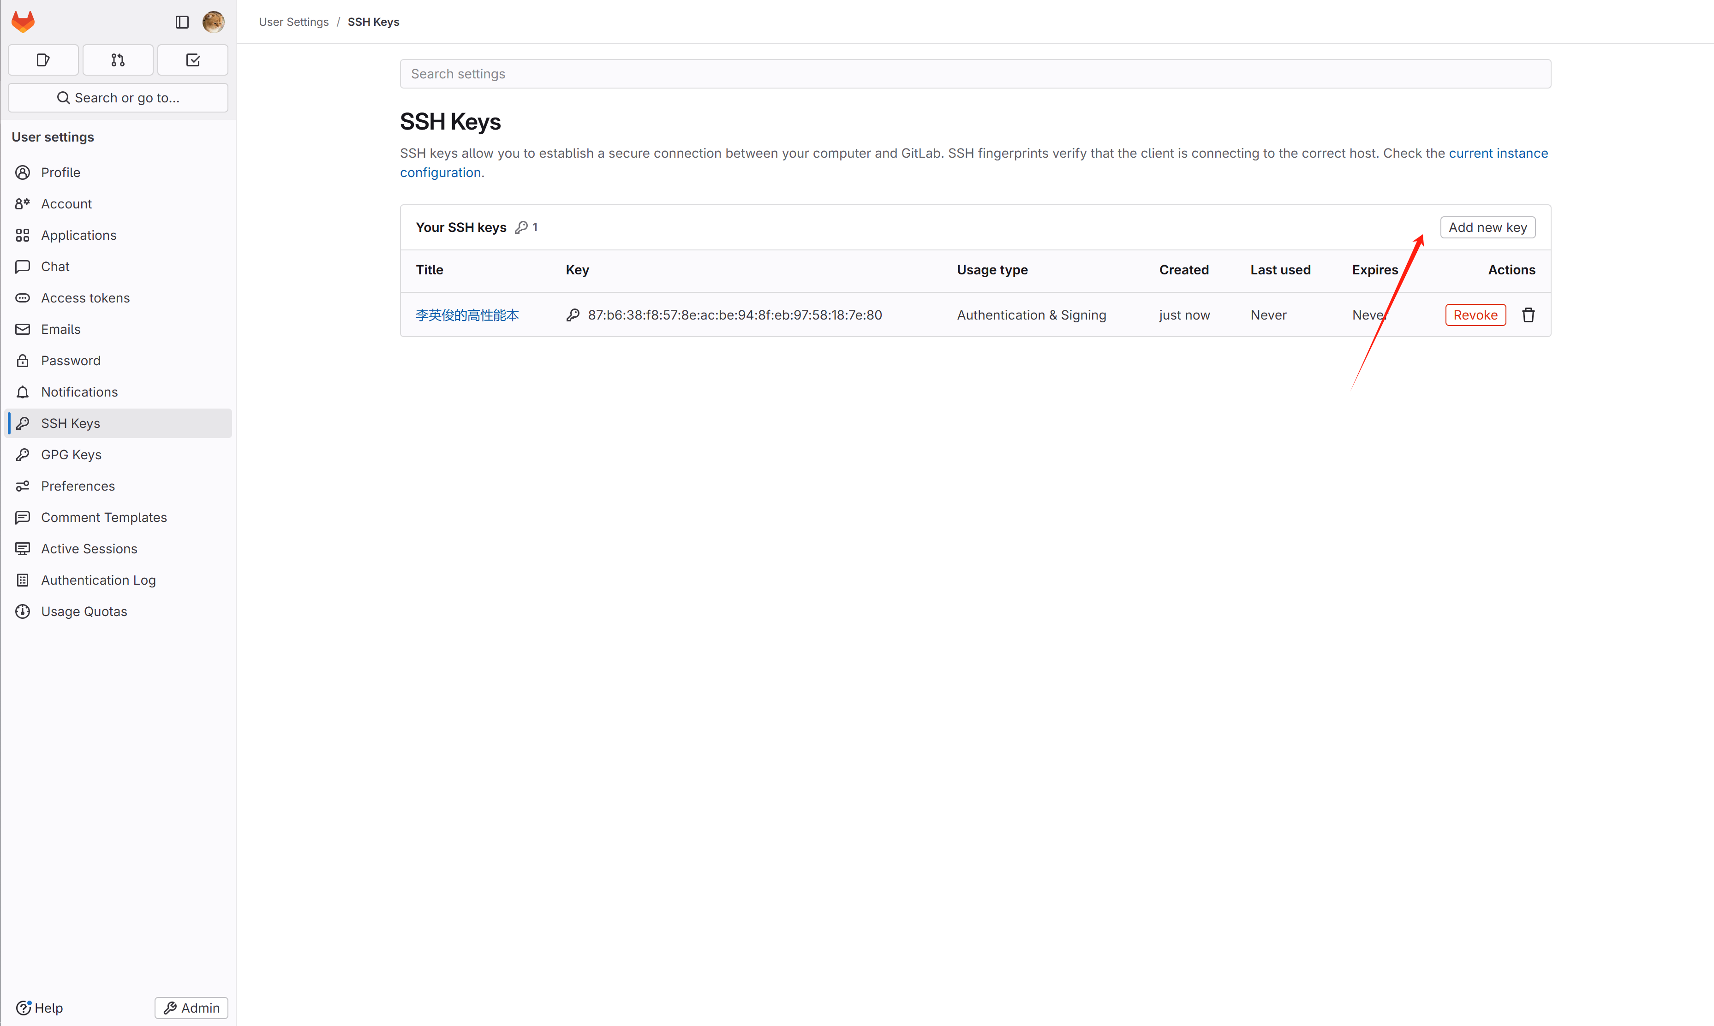Open current instance configuration link
Viewport: 1714px width, 1026px height.
click(x=1498, y=154)
